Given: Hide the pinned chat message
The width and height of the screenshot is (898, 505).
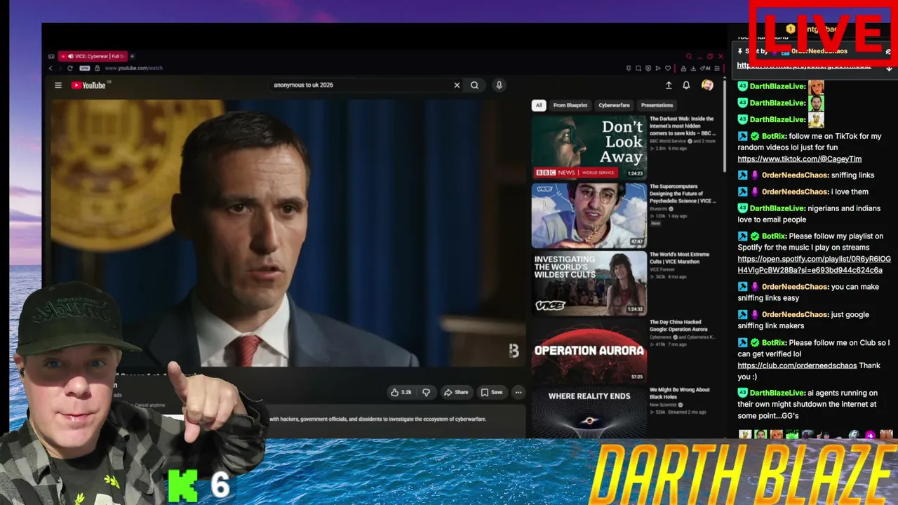Looking at the screenshot, I should click(888, 51).
